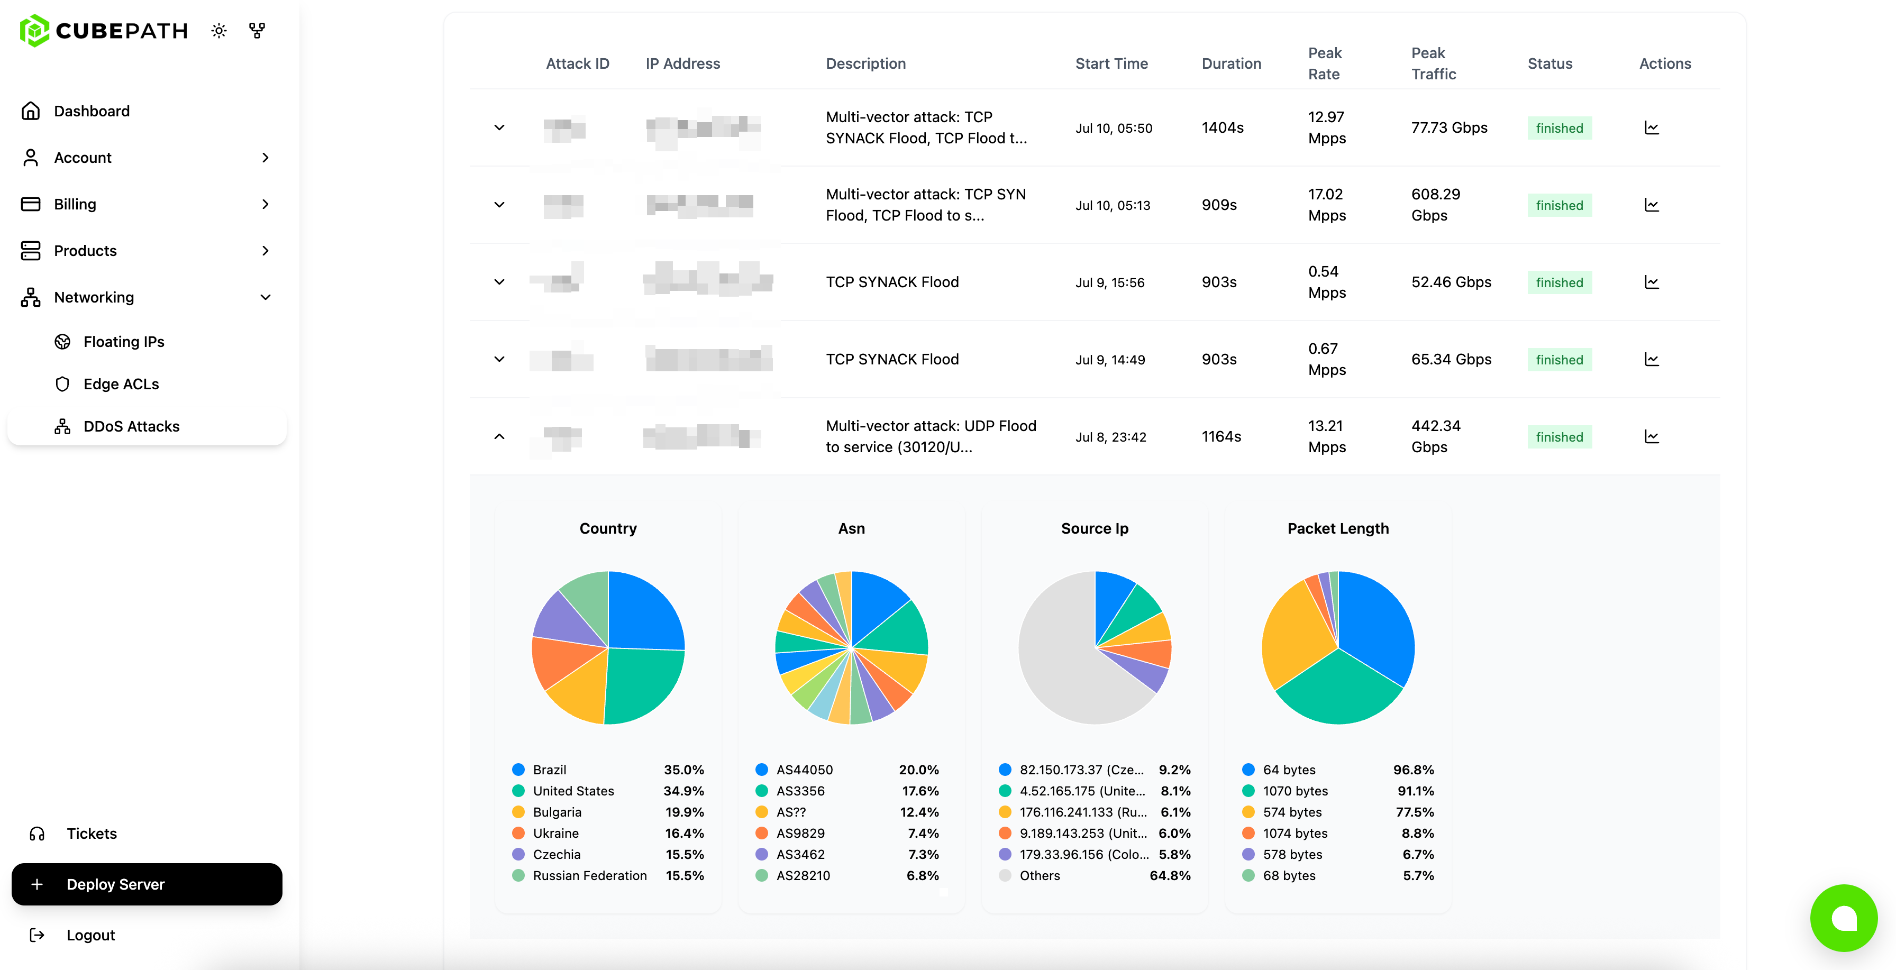This screenshot has width=1896, height=970.
Task: Click the Edge ACLs shield icon
Action: tap(63, 383)
